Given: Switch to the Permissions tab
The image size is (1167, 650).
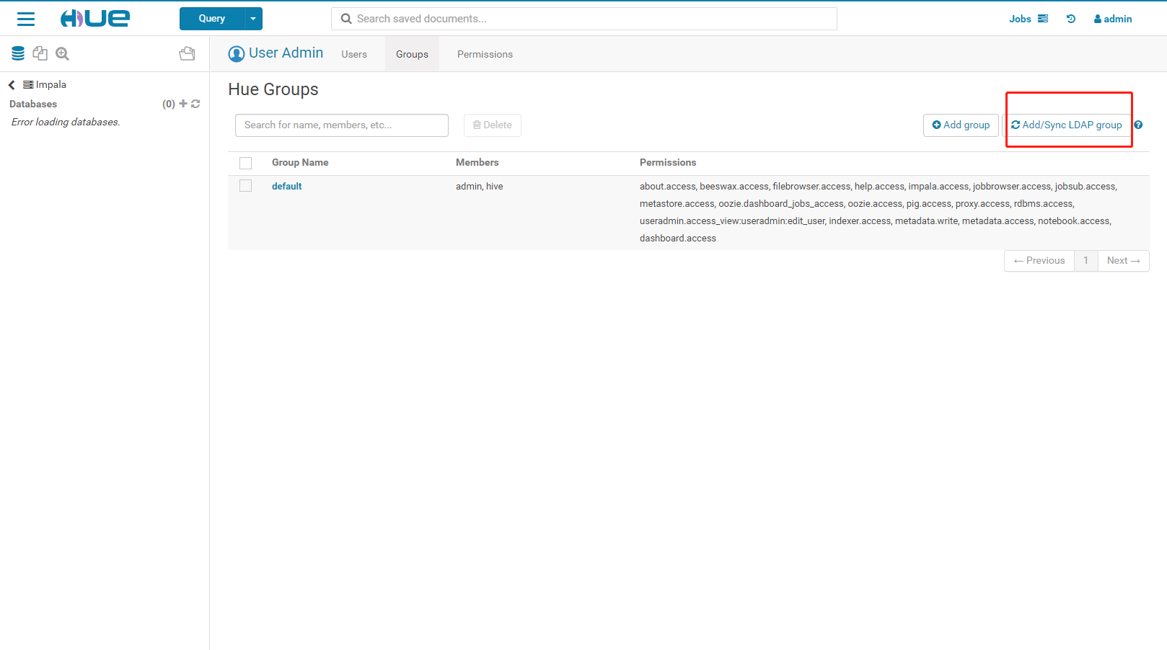Looking at the screenshot, I should (485, 54).
